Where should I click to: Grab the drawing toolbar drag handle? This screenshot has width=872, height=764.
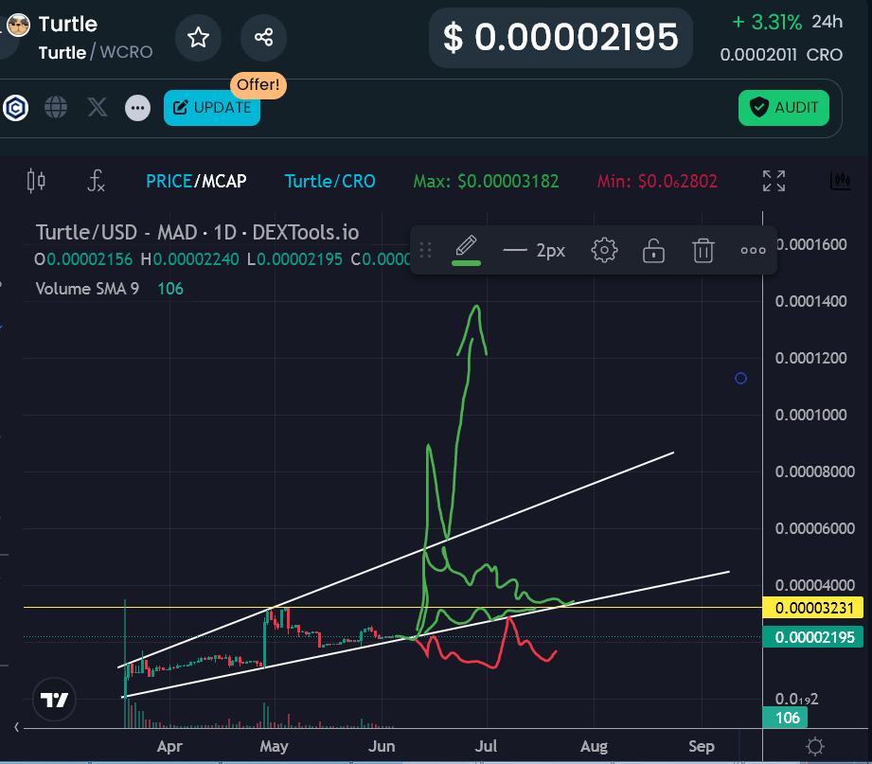pos(425,251)
